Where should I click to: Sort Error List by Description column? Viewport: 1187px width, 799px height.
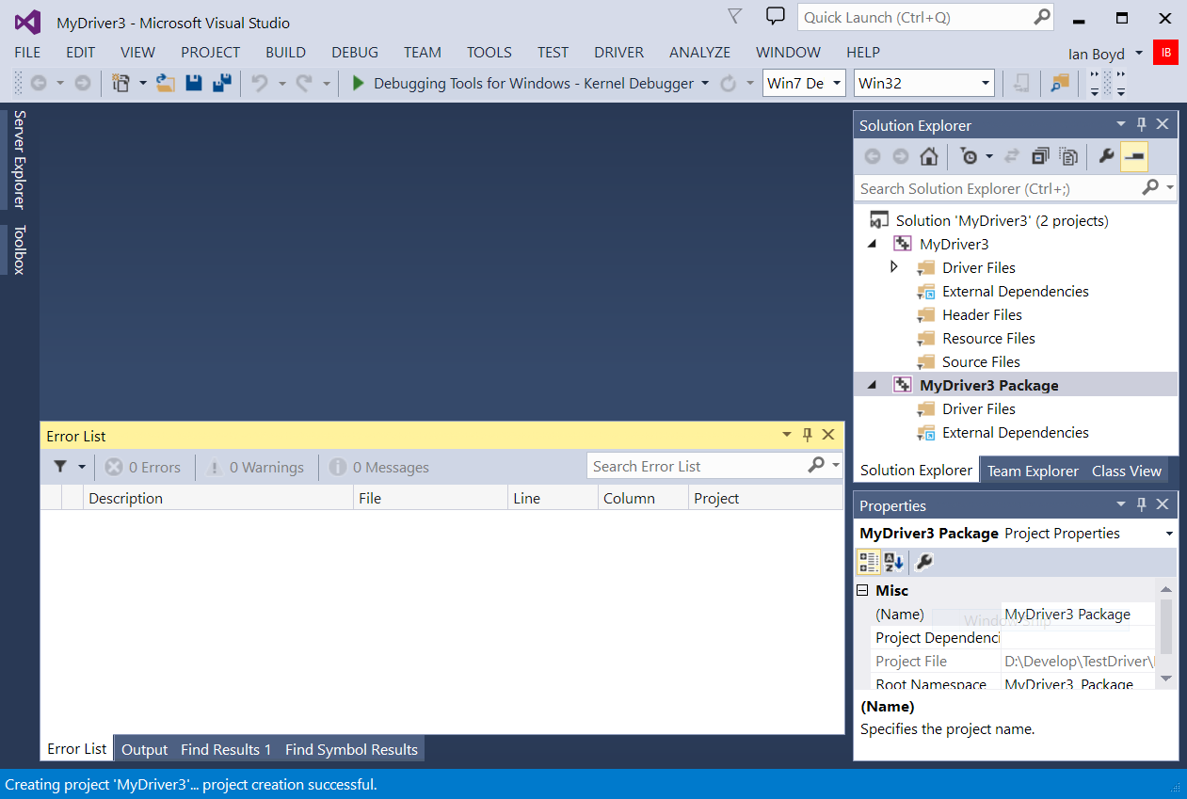(218, 498)
